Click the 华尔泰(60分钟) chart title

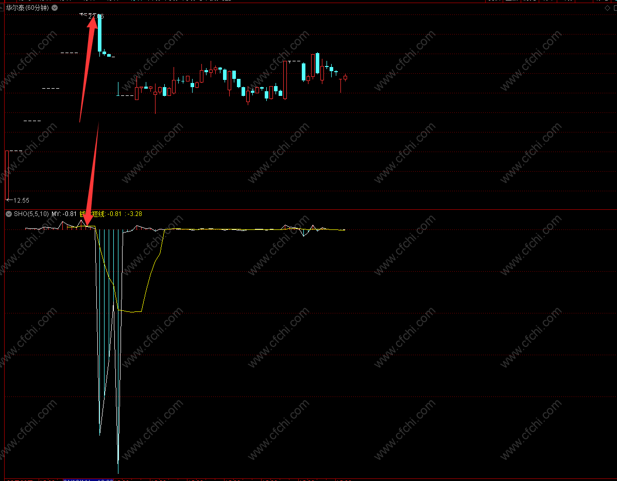click(27, 8)
